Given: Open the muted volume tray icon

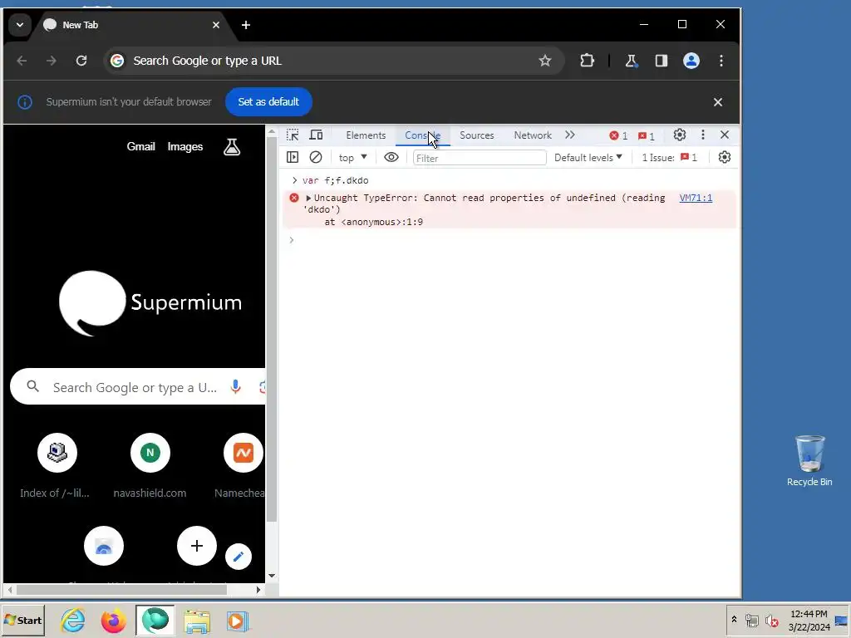Looking at the screenshot, I should click(x=771, y=620).
